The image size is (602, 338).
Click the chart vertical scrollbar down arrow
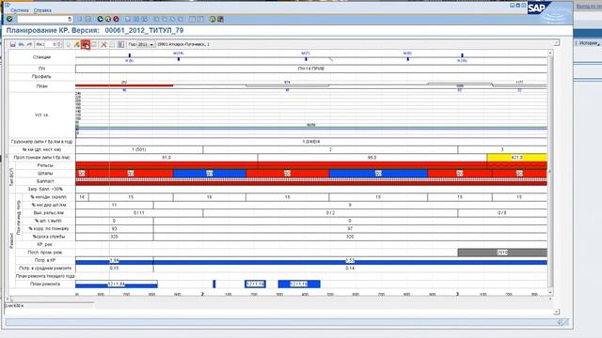coord(550,292)
